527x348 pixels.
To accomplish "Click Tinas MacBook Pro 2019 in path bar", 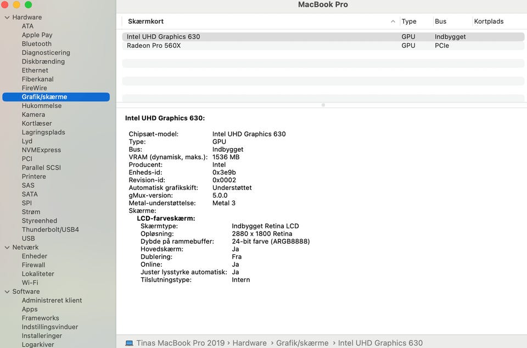I will [x=181, y=343].
